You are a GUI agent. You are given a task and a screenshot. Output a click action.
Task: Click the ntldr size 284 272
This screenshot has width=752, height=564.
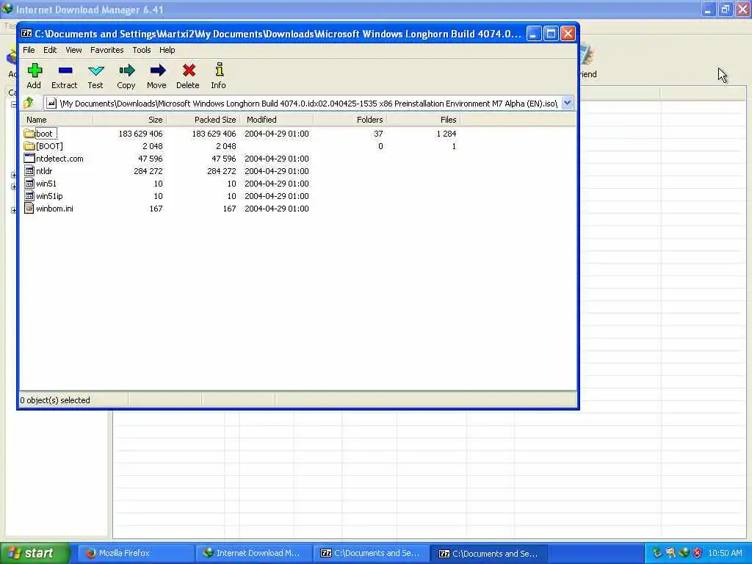148,170
